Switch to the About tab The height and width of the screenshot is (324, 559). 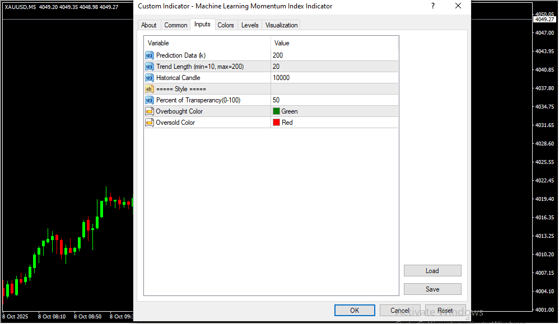pos(149,25)
